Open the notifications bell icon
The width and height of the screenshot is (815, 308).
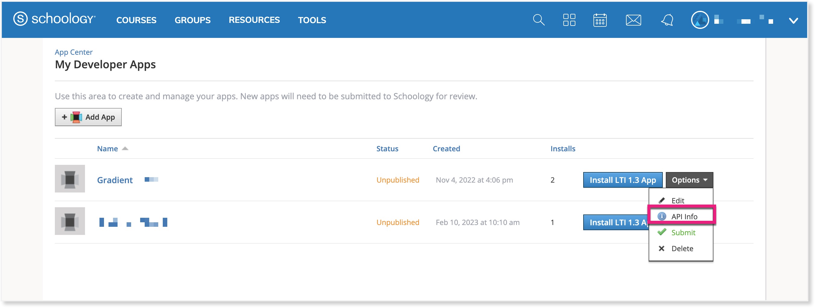(x=667, y=20)
